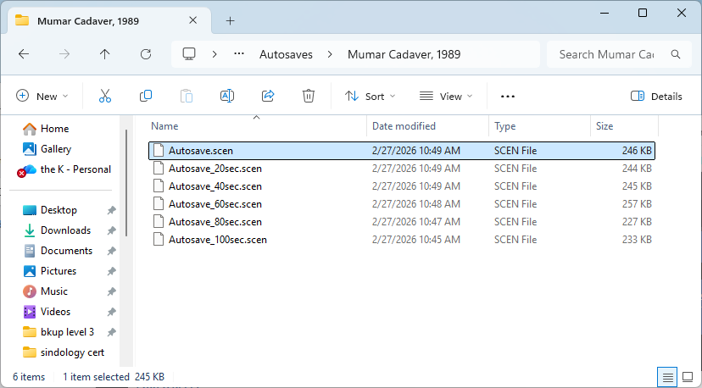This screenshot has height=388, width=702.
Task: Switch to large thumbnails view
Action: tap(688, 377)
